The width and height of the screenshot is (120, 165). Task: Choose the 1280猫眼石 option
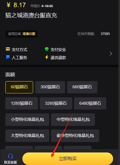click(x=21, y=103)
